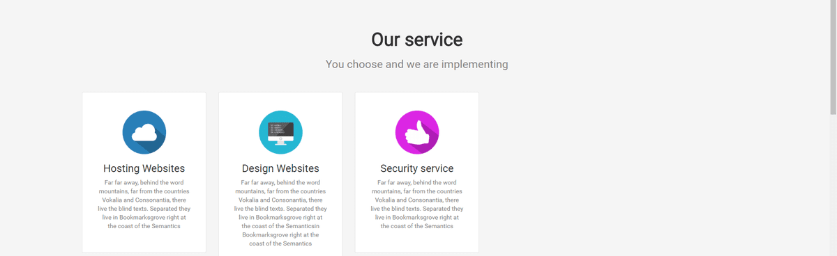Click the code screen on the monitor icon
This screenshot has height=256, width=837.
[x=280, y=128]
